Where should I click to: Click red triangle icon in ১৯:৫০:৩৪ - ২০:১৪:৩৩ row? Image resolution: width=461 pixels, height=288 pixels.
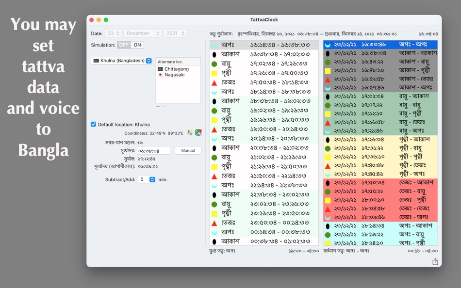(x=214, y=129)
